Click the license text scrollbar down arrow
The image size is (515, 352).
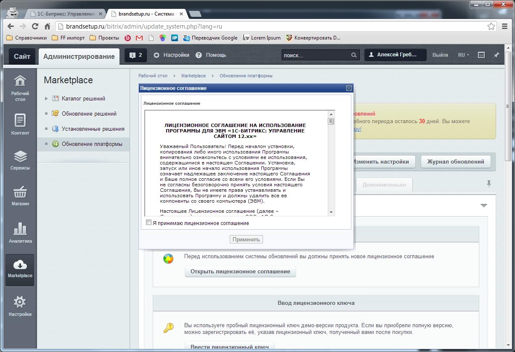coord(332,212)
